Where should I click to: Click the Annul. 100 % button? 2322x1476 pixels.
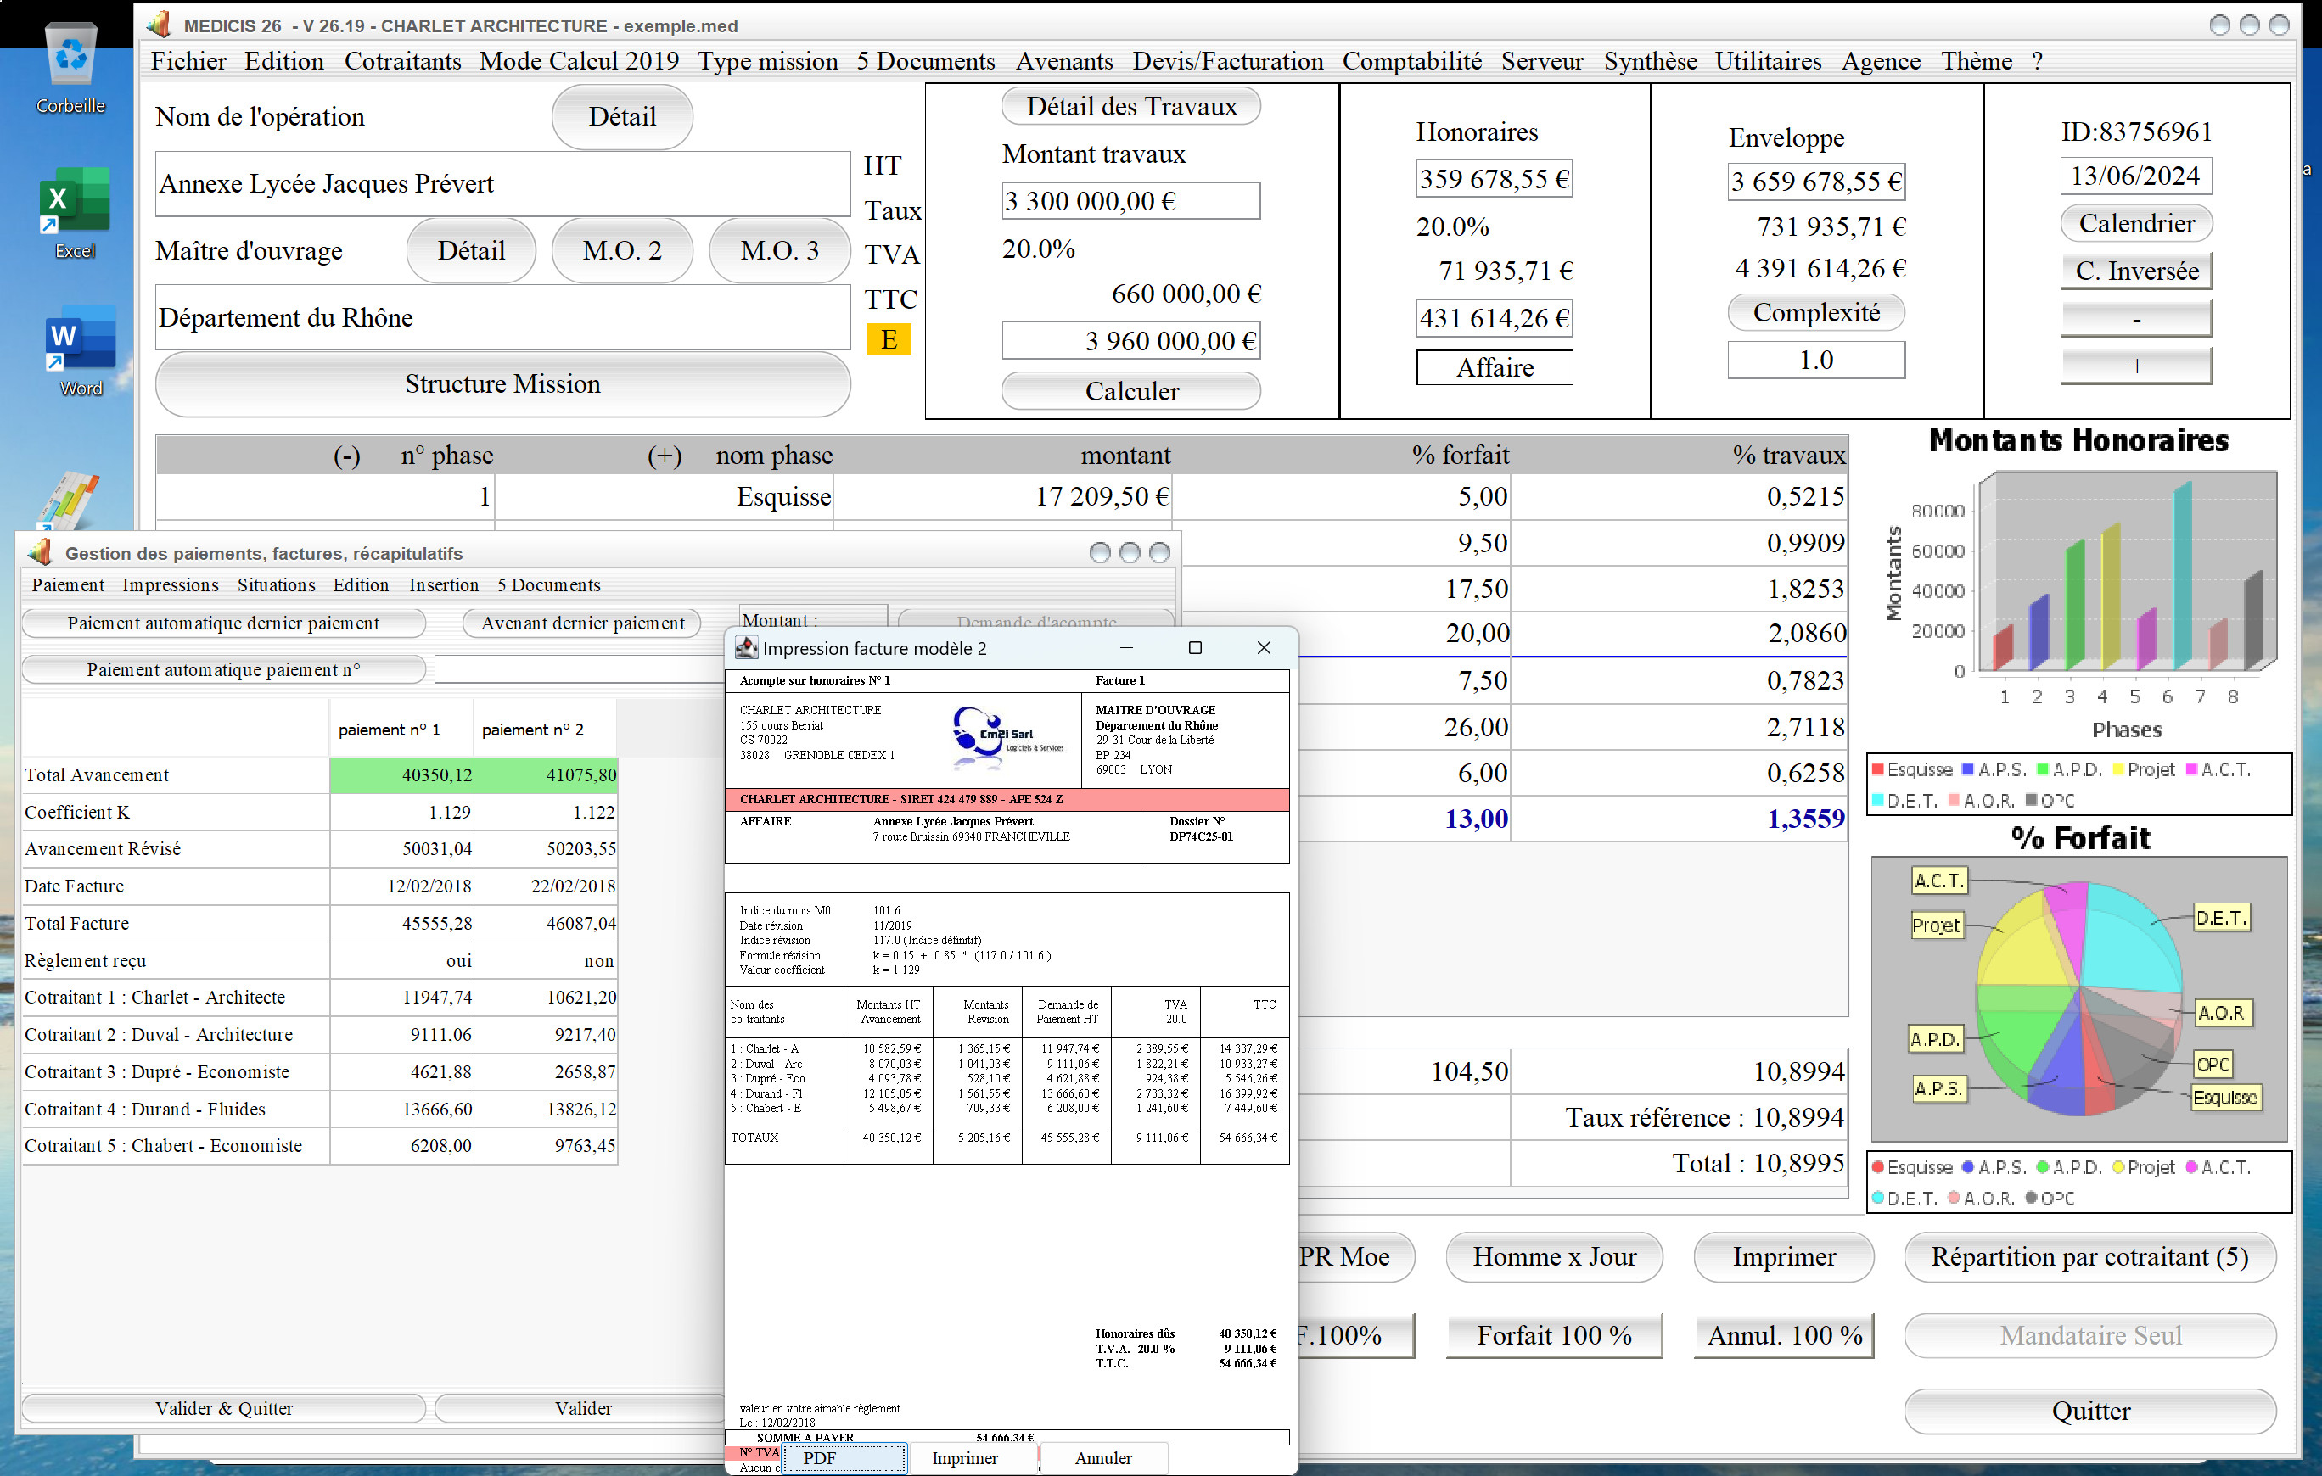pos(1784,1335)
